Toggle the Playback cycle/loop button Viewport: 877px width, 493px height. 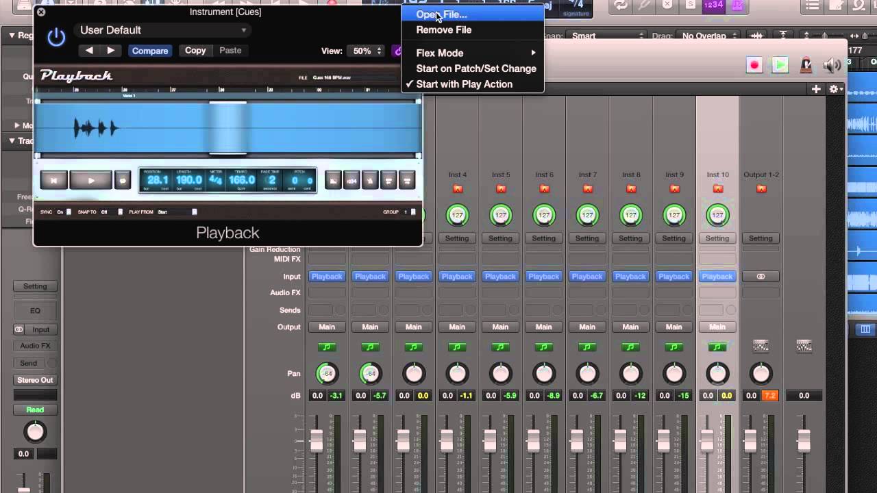[x=123, y=180]
